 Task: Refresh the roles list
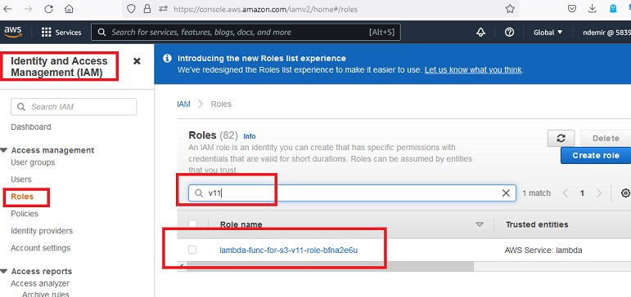click(x=561, y=139)
